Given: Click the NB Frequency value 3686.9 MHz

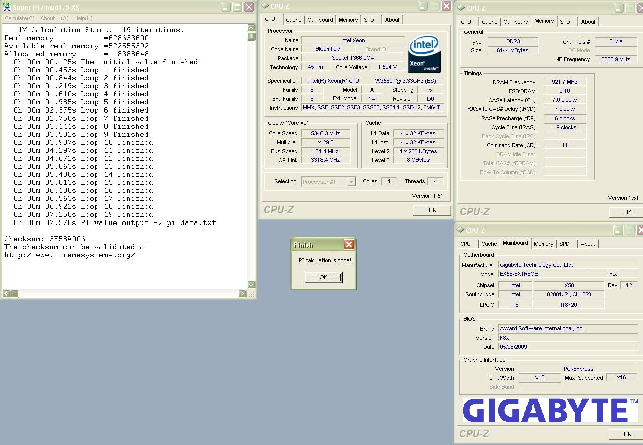Looking at the screenshot, I should click(x=615, y=59).
